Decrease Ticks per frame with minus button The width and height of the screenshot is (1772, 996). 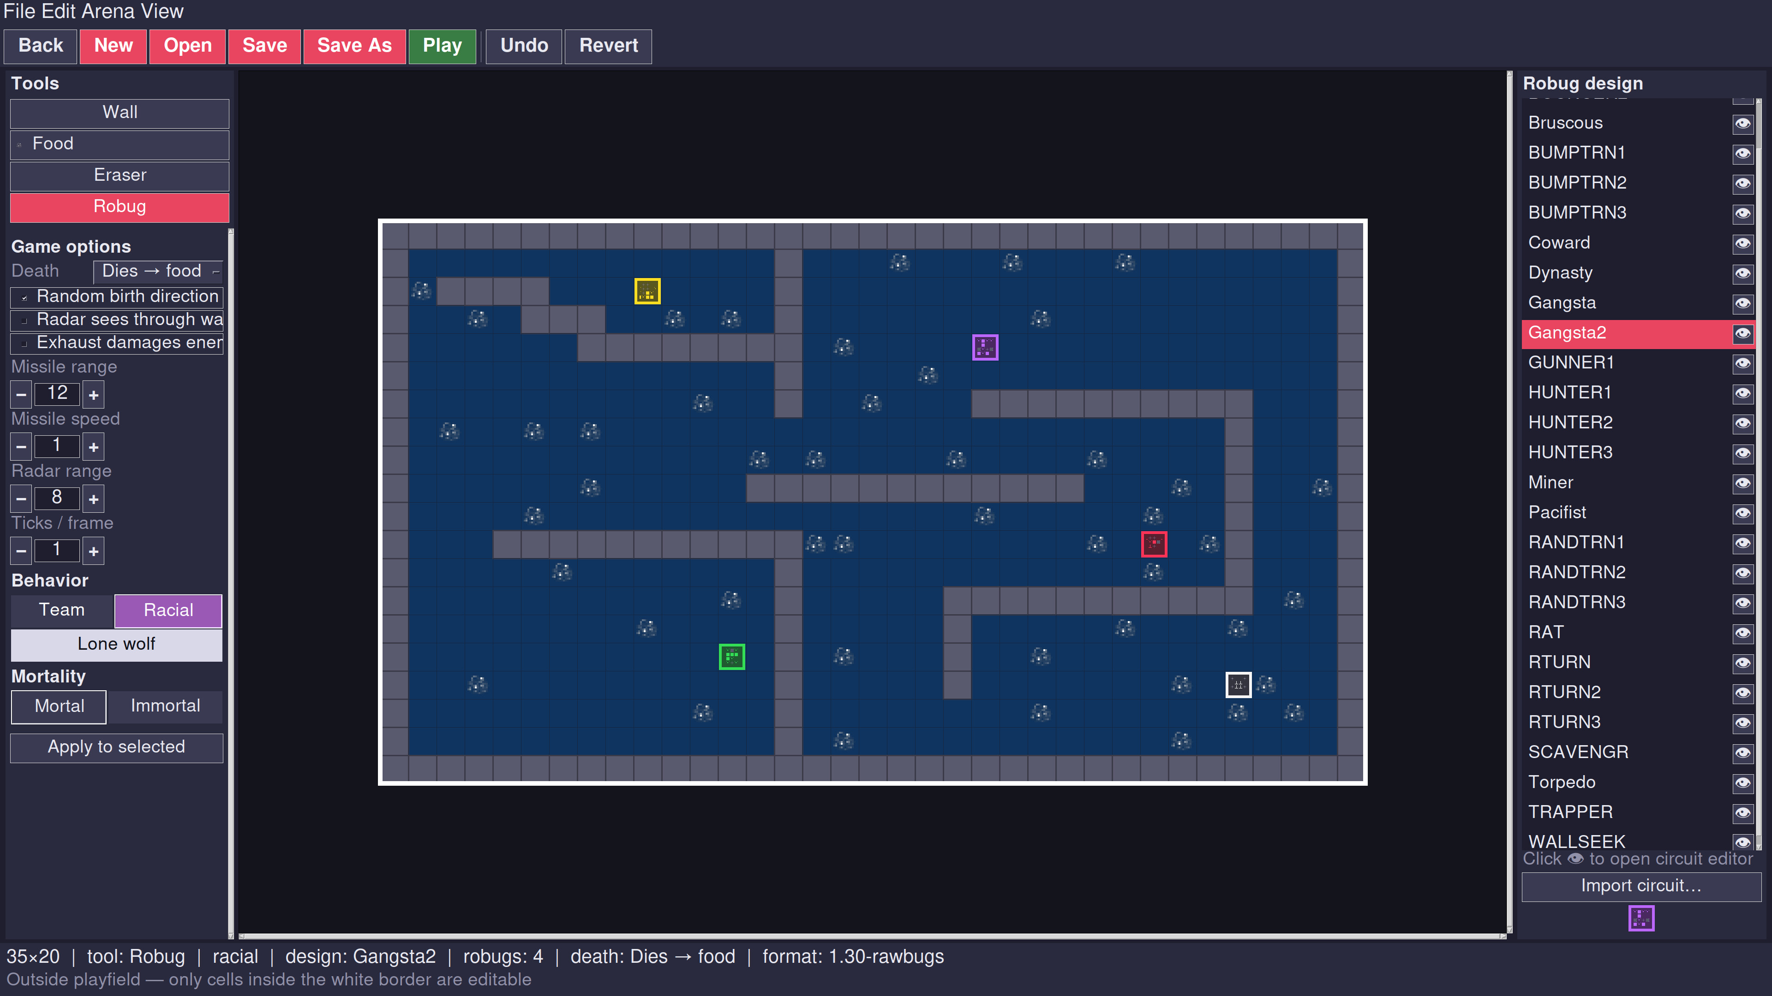pos(21,551)
